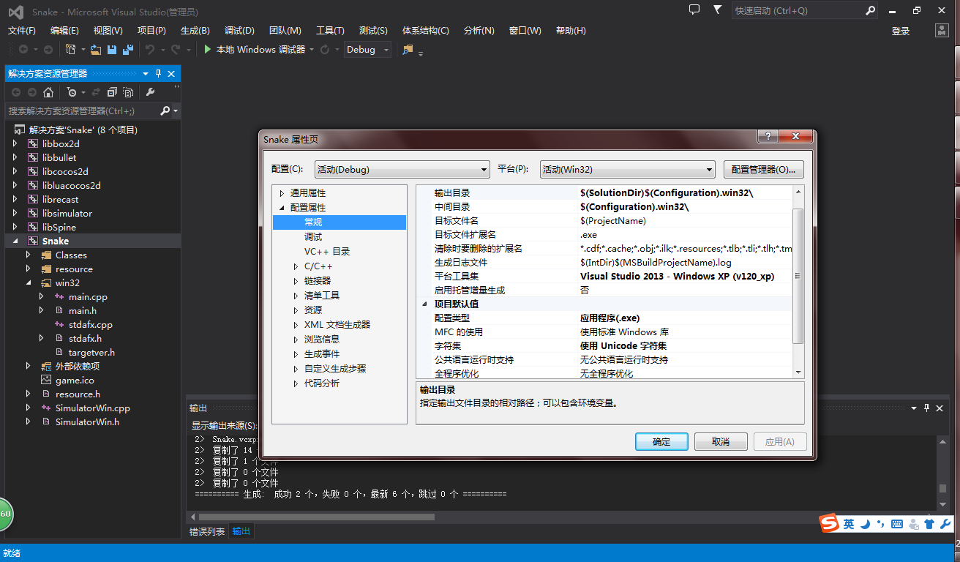Viewport: 960px width, 562px height.
Task: Switch to the 输出 bottom tab
Action: click(241, 531)
